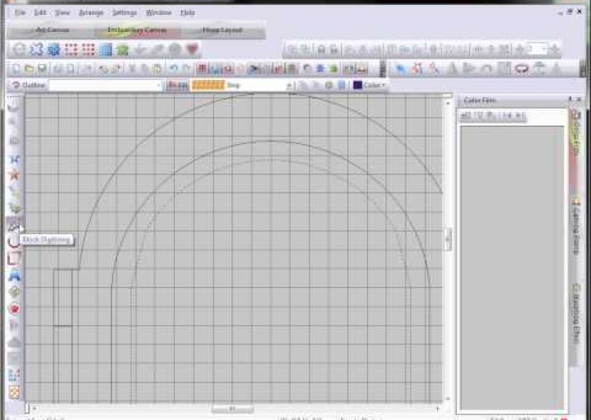Open the Step stitch type dropdown
This screenshot has height=420, width=591.
289,85
